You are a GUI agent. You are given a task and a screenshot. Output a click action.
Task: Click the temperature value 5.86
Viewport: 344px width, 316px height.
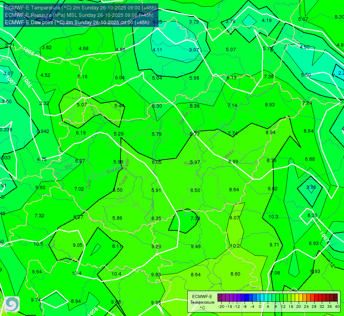point(117,218)
